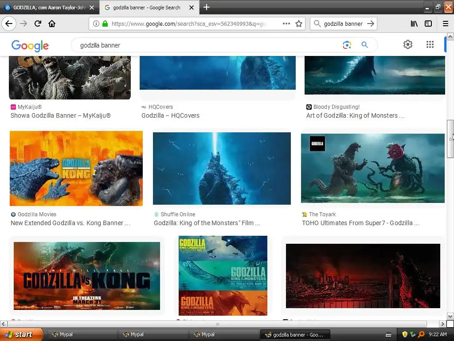Screen dimensions: 454x341
Task: Open the triple King of the Monsters poster
Action: 223,275
